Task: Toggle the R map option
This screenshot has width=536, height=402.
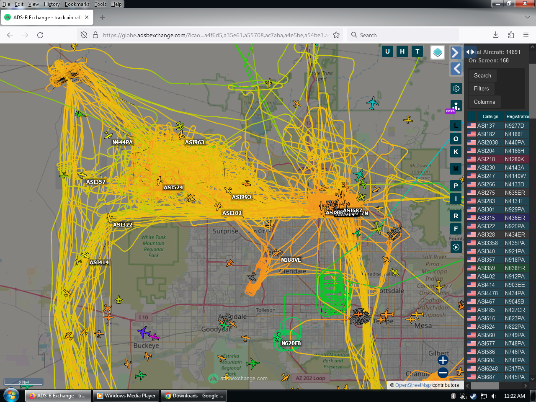Action: click(456, 216)
